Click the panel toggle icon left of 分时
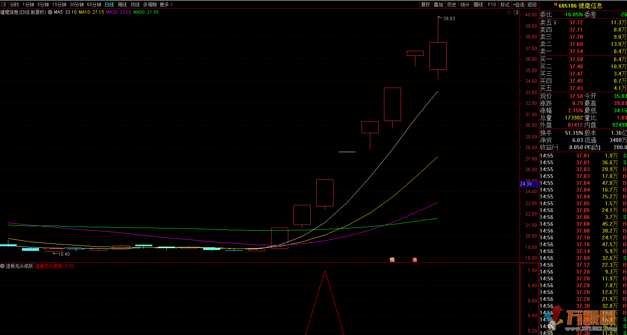Image resolution: width=627 pixels, height=335 pixels. point(4,5)
